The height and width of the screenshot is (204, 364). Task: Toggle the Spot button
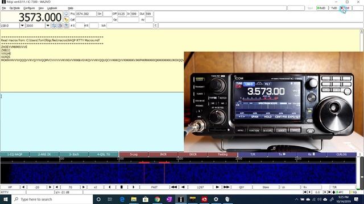[x=311, y=8]
